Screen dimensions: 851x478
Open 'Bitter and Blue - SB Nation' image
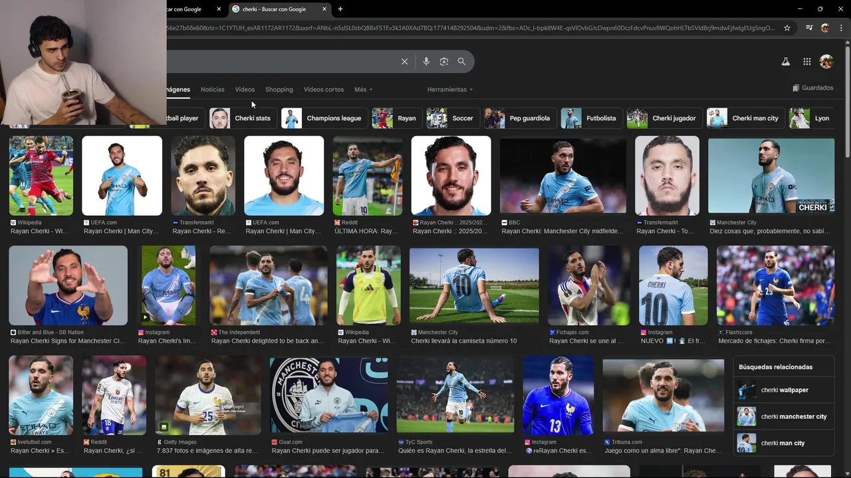pyautogui.click(x=68, y=285)
